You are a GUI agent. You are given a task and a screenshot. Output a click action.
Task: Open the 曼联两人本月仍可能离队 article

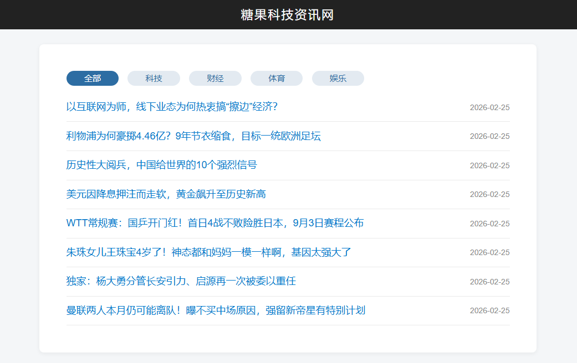click(x=216, y=310)
